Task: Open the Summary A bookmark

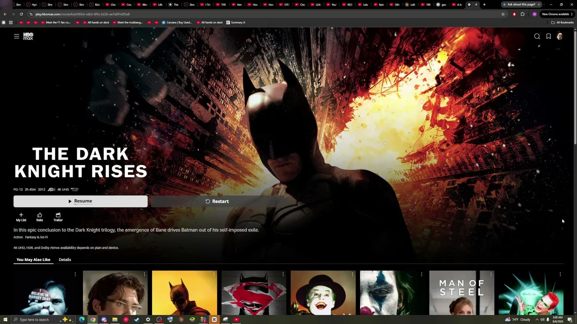Action: point(236,22)
